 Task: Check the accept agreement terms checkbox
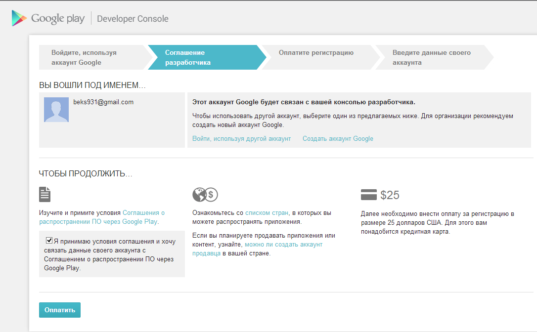click(49, 241)
